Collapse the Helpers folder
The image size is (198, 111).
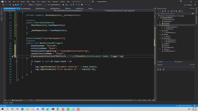(x=160, y=31)
